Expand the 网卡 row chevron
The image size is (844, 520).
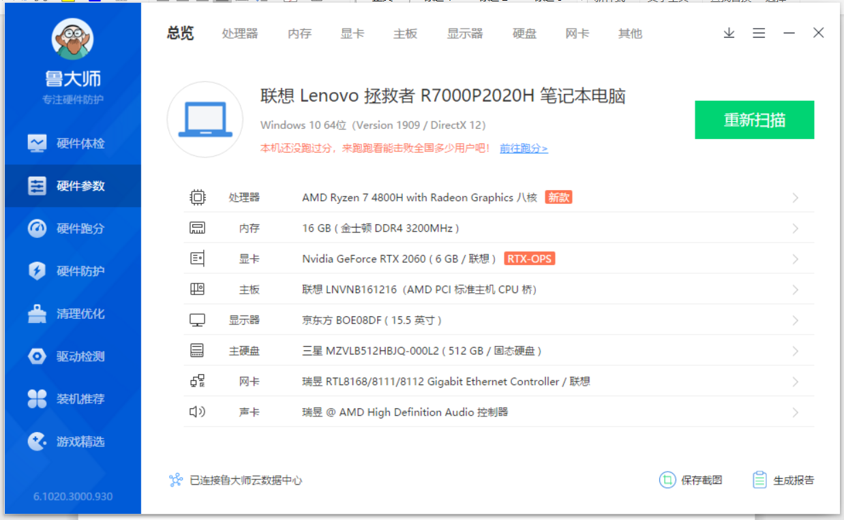[795, 382]
